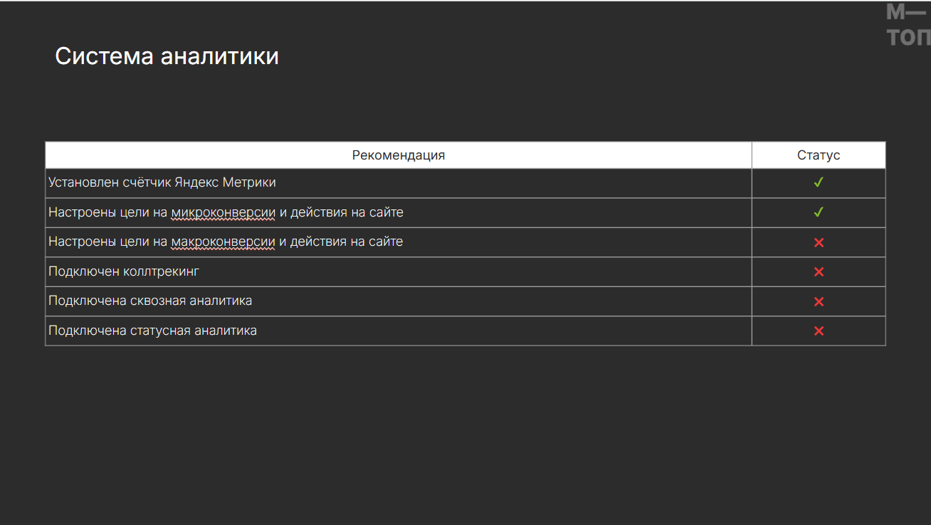The image size is (931, 525).
Task: Select "Подключен коллтрекинг" cell
Action: [x=399, y=271]
